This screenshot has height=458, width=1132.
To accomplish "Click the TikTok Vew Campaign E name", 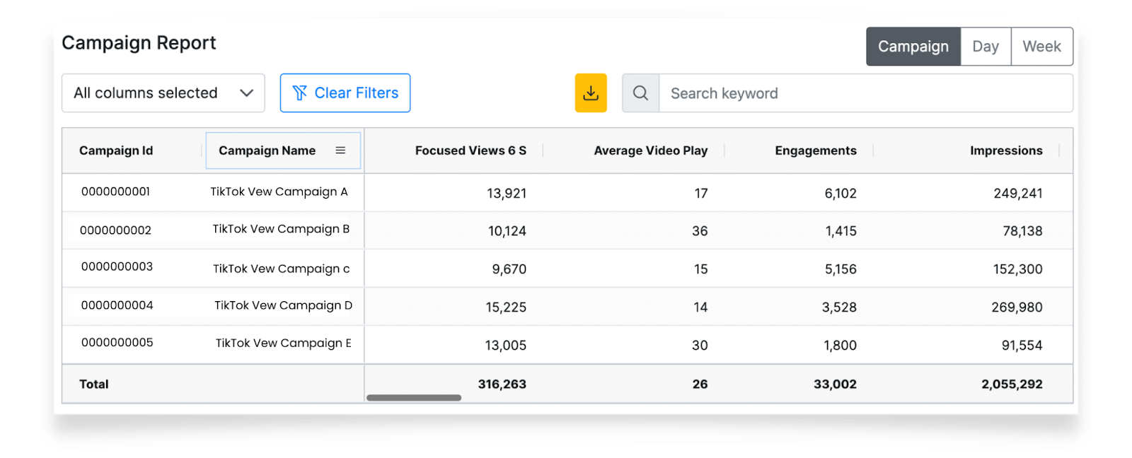I will (x=283, y=343).
